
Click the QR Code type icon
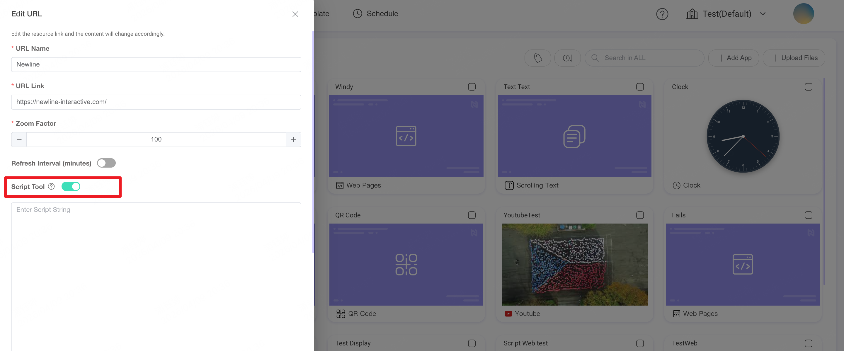coord(341,314)
